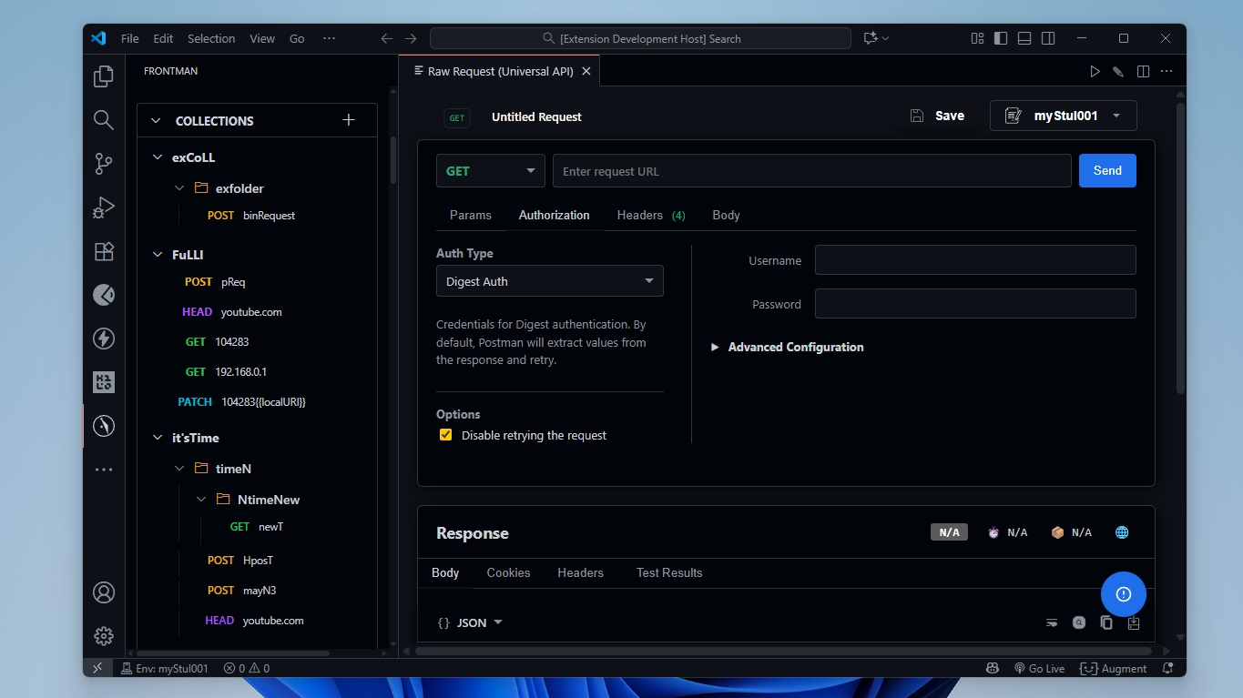Open the GET method dropdown
This screenshot has width=1243, height=698.
490,171
